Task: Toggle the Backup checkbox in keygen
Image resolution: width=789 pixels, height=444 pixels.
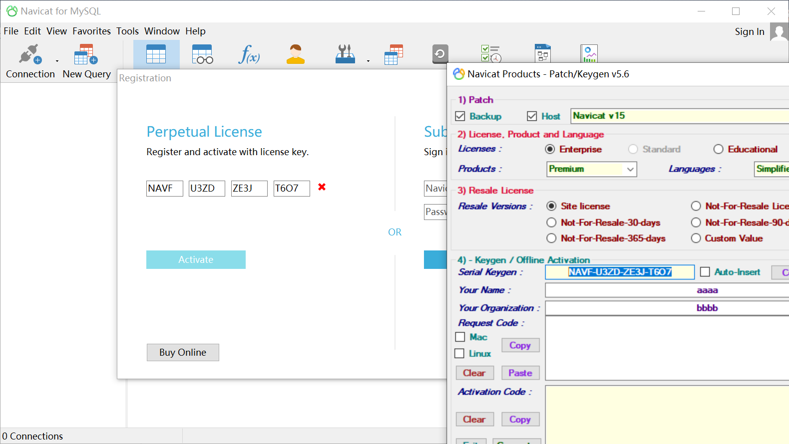Action: pyautogui.click(x=460, y=116)
